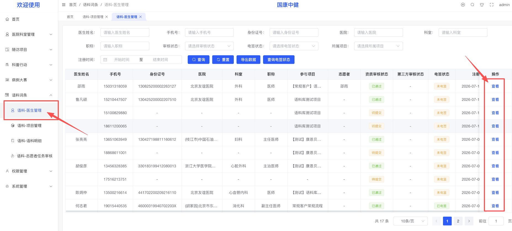Click the 科室 input field
This screenshot has height=231, width=512.
(463, 33)
